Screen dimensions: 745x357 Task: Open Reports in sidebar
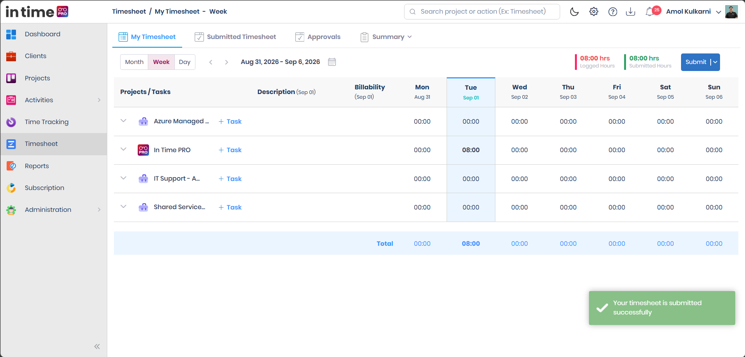(x=54, y=166)
